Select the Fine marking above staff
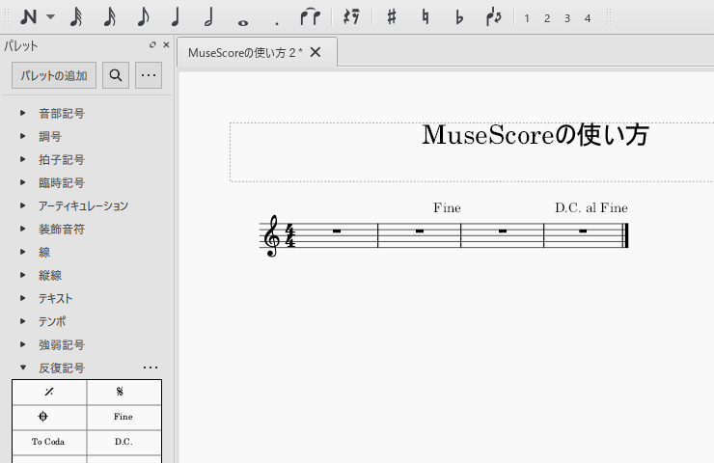 [x=447, y=208]
